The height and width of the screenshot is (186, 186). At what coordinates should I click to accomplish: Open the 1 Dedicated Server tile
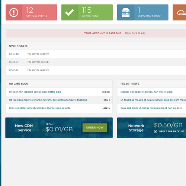click(x=142, y=12)
